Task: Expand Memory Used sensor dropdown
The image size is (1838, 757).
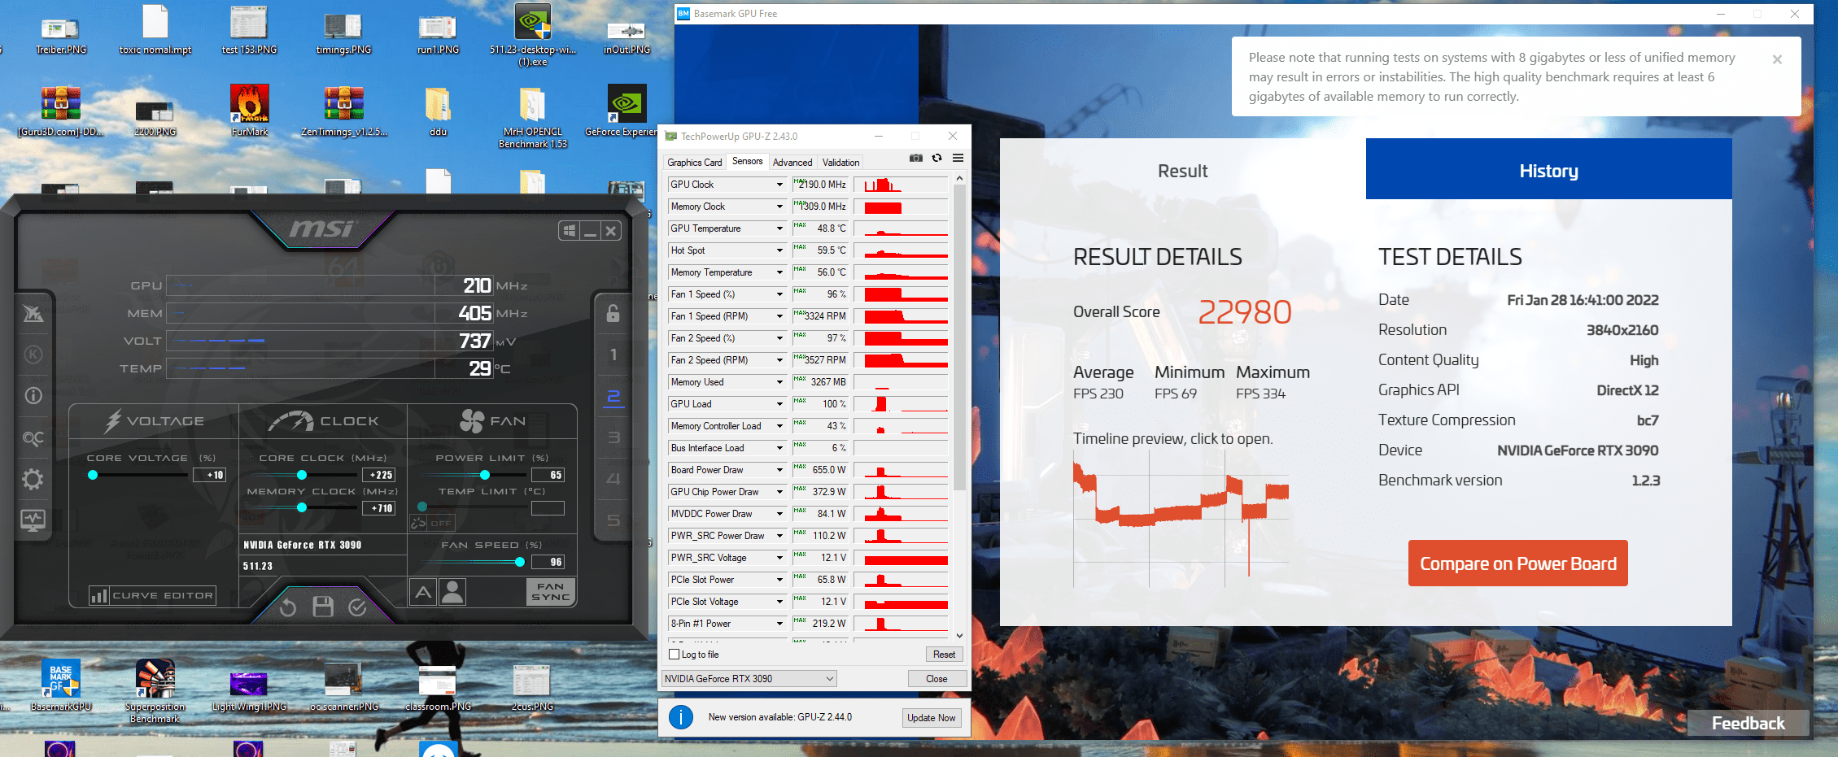Action: (779, 382)
